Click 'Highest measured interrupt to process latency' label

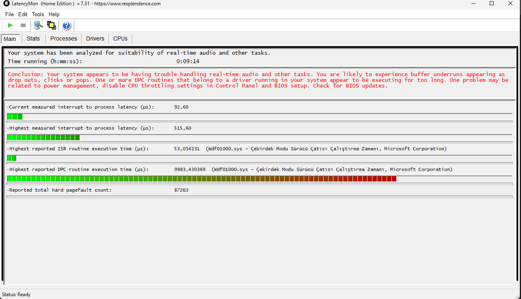[81, 128]
